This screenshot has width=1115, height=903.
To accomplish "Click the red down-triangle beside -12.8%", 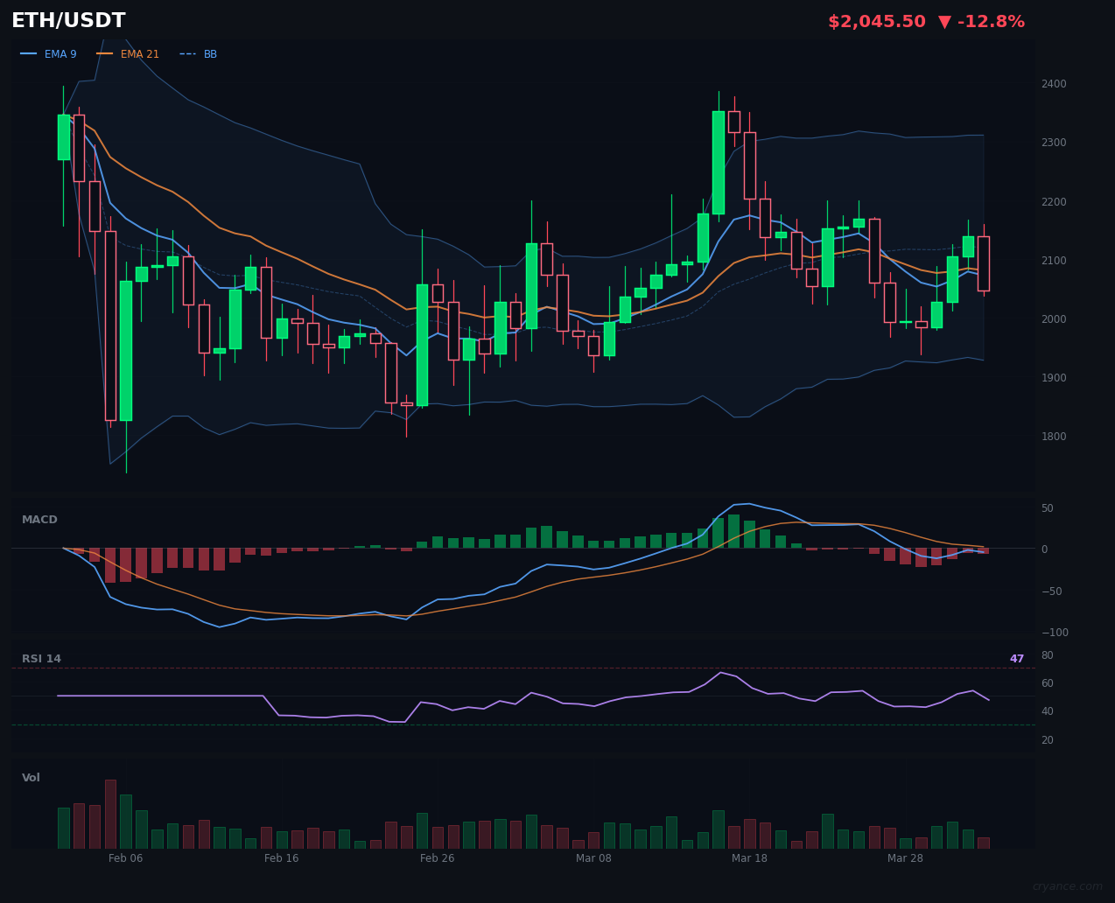I will point(944,21).
